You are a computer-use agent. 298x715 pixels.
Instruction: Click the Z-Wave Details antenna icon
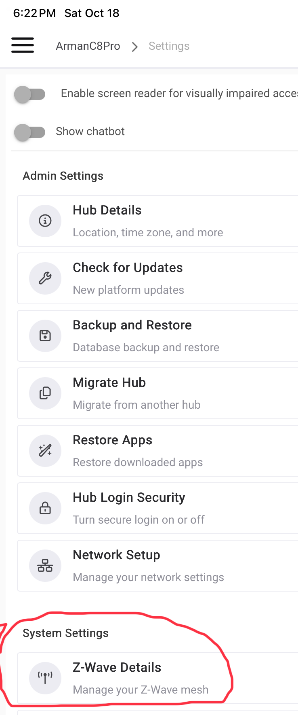(x=45, y=678)
